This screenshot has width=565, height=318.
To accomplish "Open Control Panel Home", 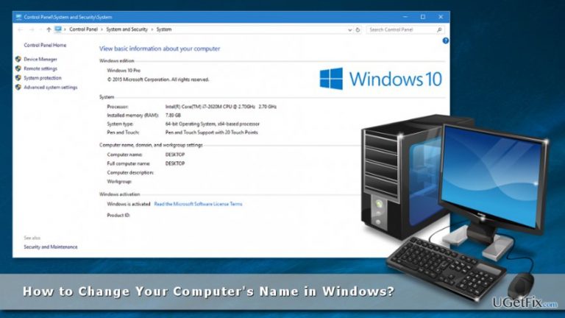I will 45,45.
